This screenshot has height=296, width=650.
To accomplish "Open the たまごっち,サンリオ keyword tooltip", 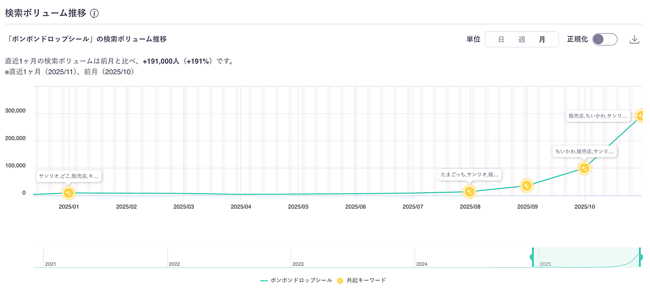I will 470,175.
